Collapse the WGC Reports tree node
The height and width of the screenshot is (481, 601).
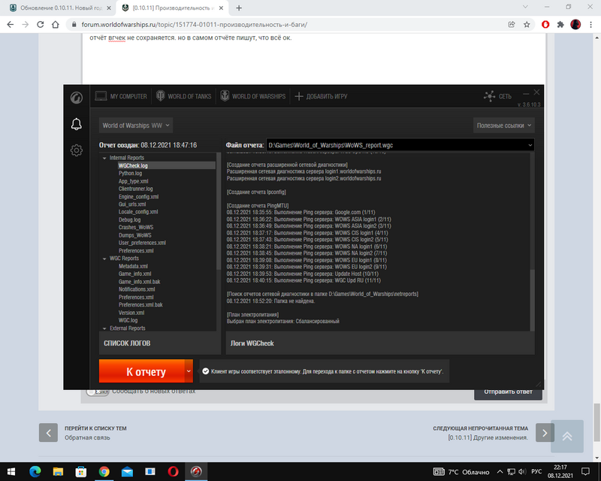[x=104, y=259]
